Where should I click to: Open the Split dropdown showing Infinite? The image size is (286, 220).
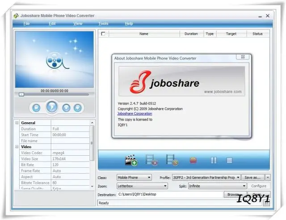pos(217,186)
